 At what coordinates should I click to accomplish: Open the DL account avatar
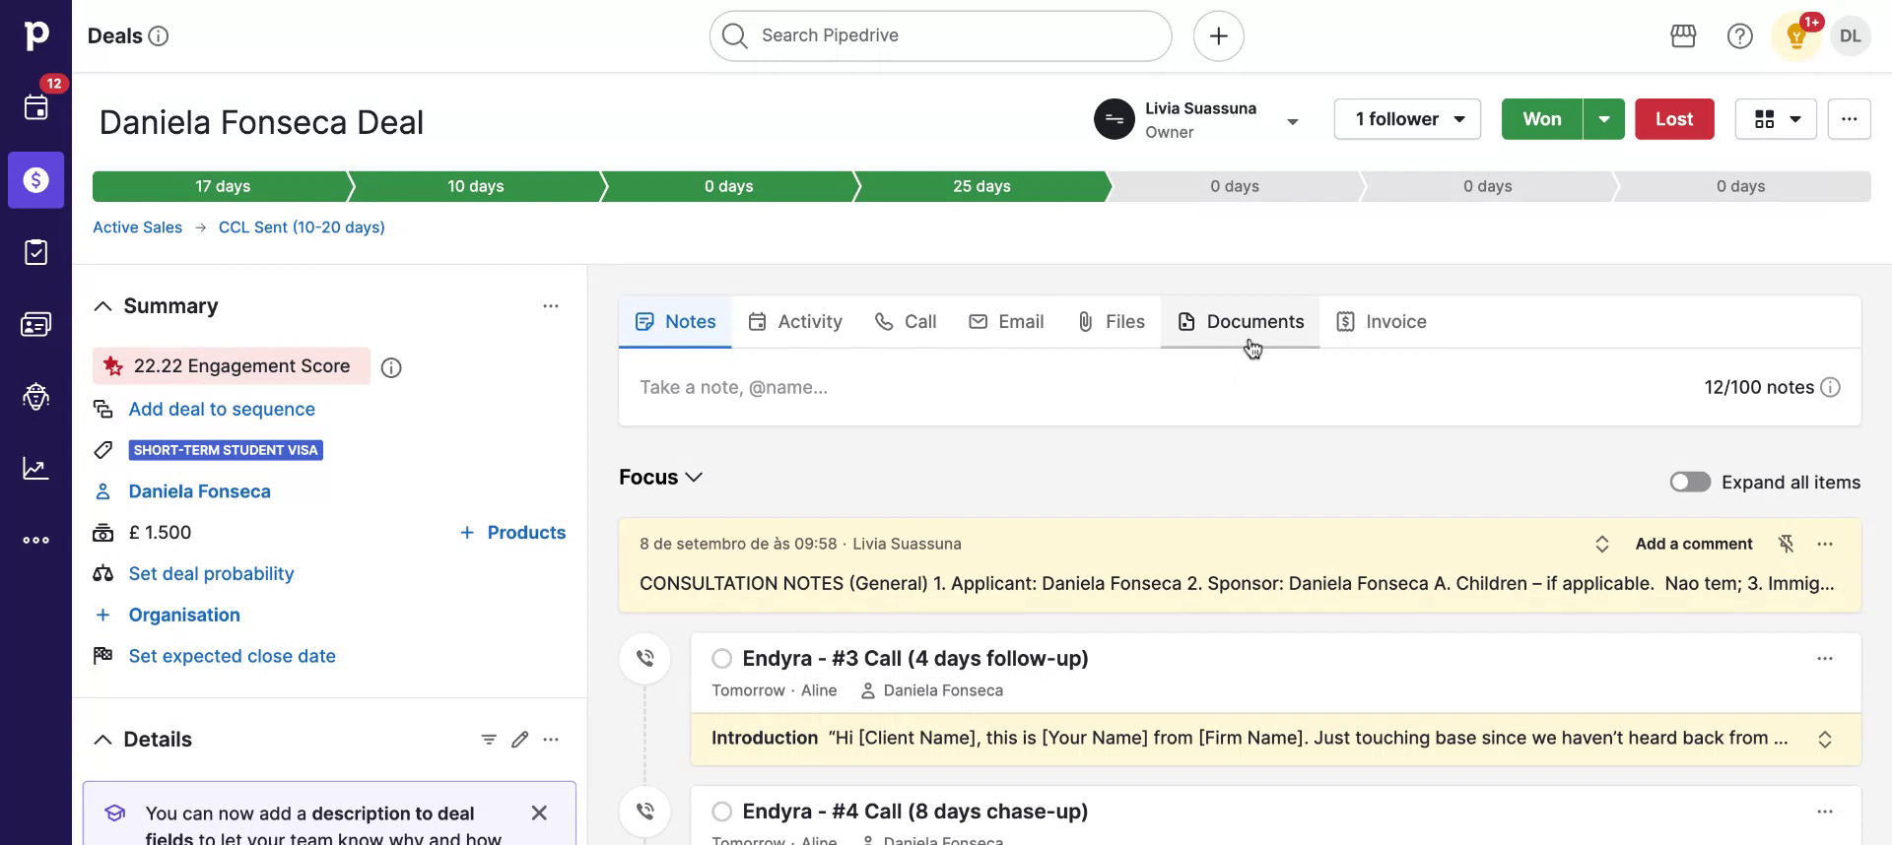[x=1850, y=36]
